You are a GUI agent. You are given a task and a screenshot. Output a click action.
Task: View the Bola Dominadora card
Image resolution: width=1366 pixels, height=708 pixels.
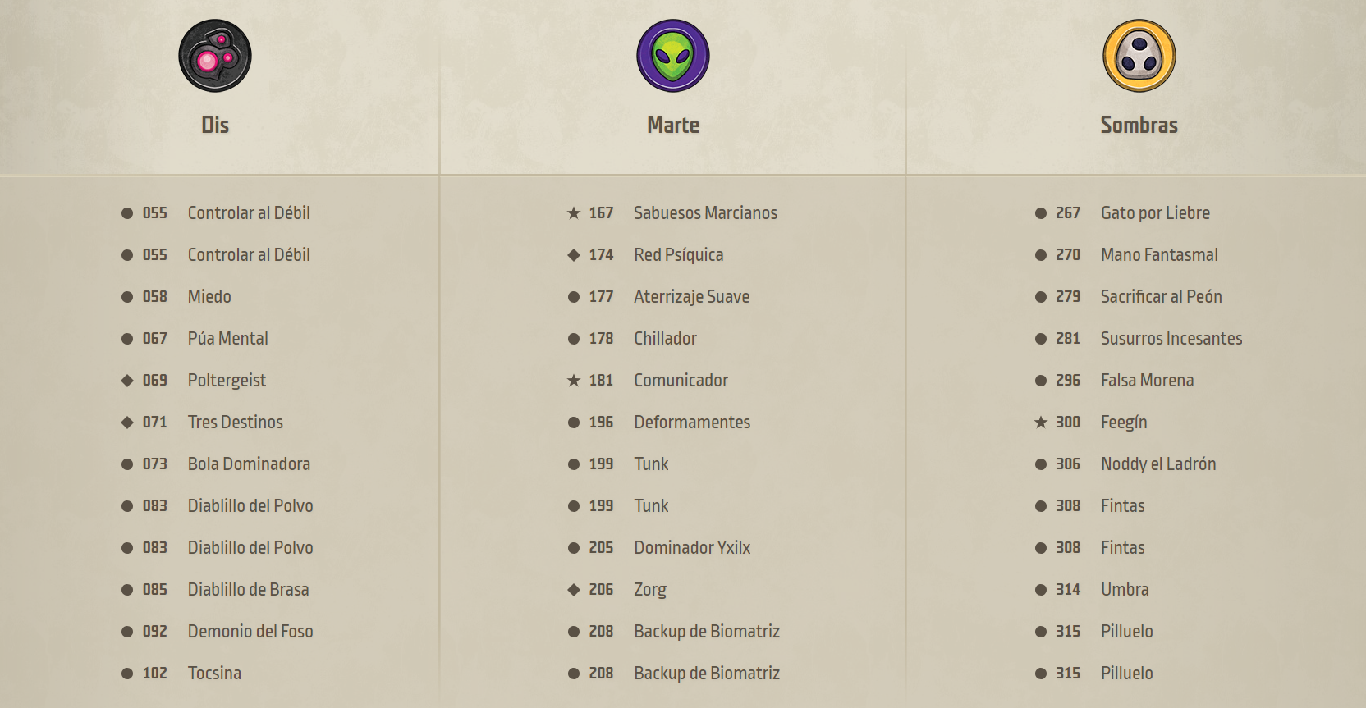(249, 464)
